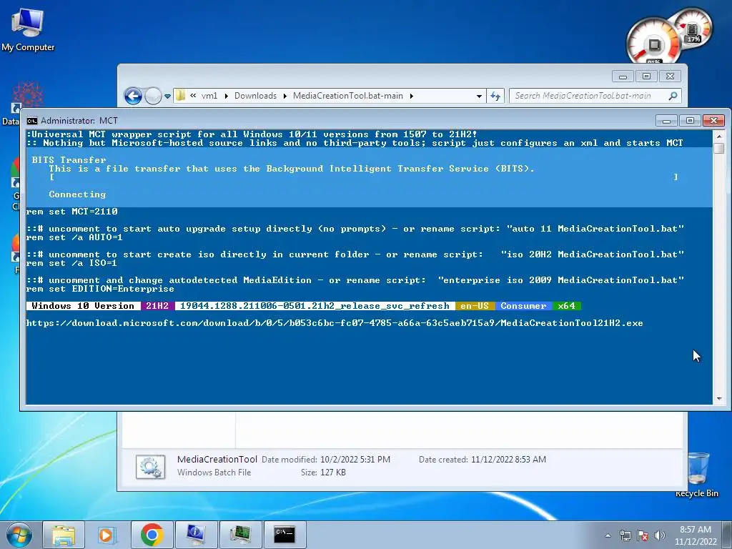
Task: Click Size 127 KB value in details pane
Action: click(x=333, y=473)
